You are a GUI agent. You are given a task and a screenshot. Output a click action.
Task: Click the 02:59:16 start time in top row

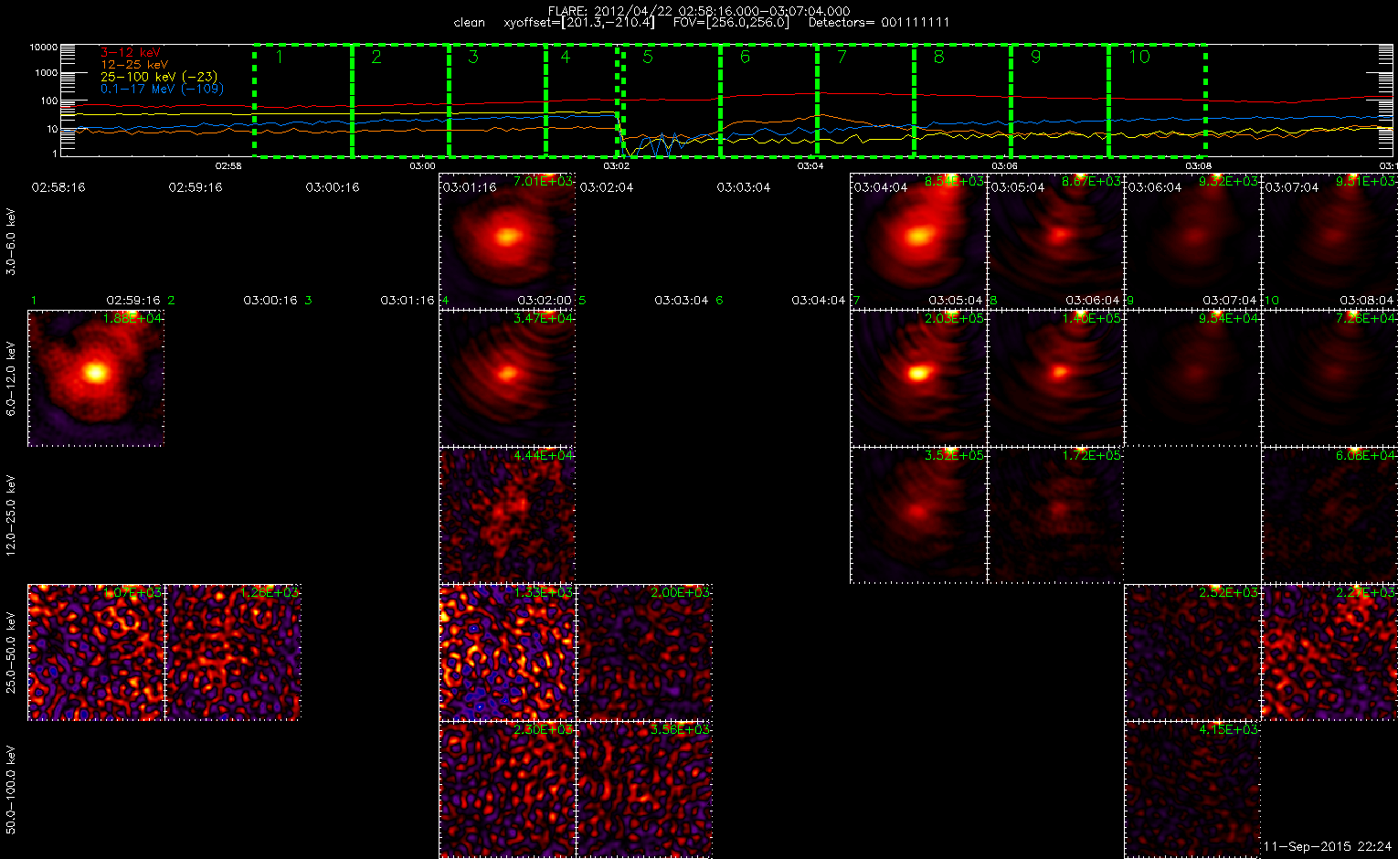click(196, 187)
